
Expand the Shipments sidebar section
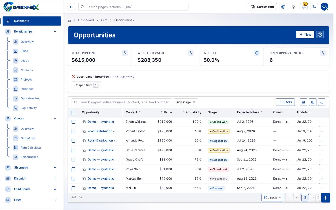click(x=55, y=167)
